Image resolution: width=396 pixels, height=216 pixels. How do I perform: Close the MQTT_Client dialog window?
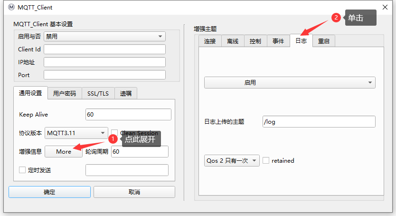coord(385,7)
